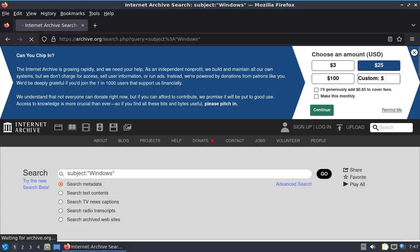The width and height of the screenshot is (420, 252).
Task: Open the Help menu
Action: pos(109,13)
